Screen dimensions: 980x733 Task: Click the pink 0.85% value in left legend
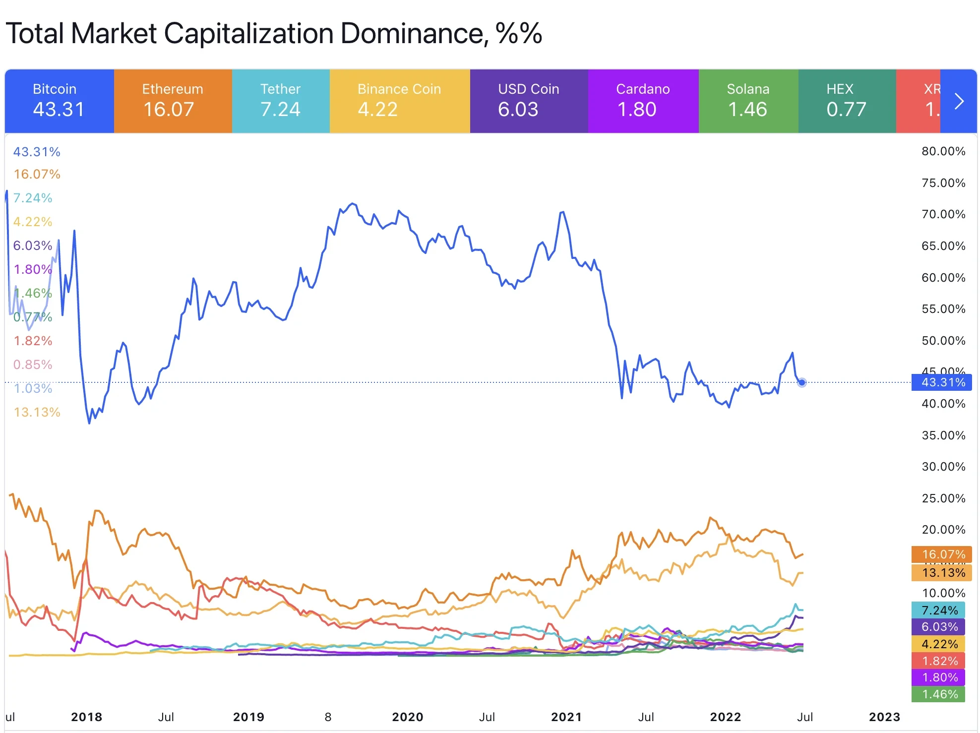pyautogui.click(x=33, y=365)
